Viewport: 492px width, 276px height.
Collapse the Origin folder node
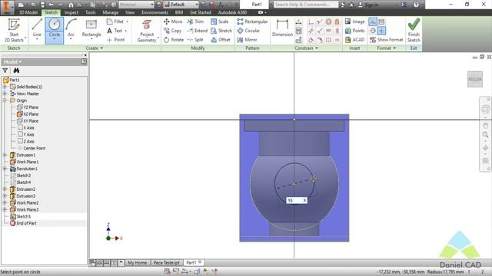[5, 100]
